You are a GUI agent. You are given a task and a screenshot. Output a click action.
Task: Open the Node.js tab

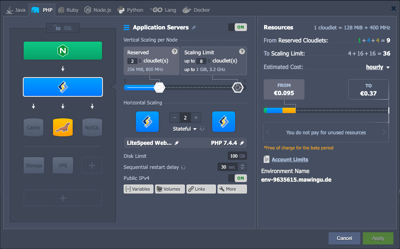click(98, 9)
